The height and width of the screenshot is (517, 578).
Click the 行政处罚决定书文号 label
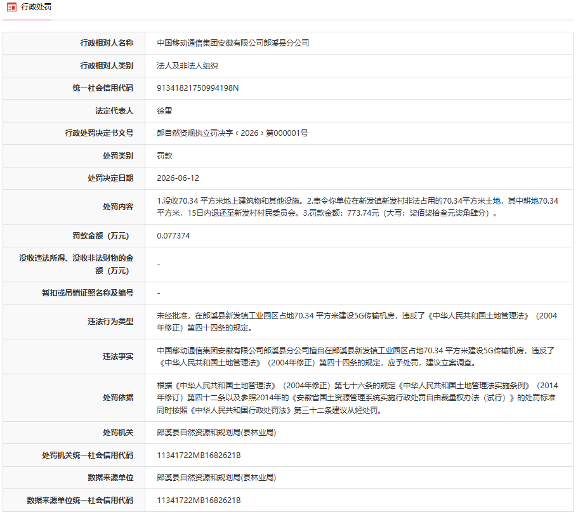[x=99, y=133]
